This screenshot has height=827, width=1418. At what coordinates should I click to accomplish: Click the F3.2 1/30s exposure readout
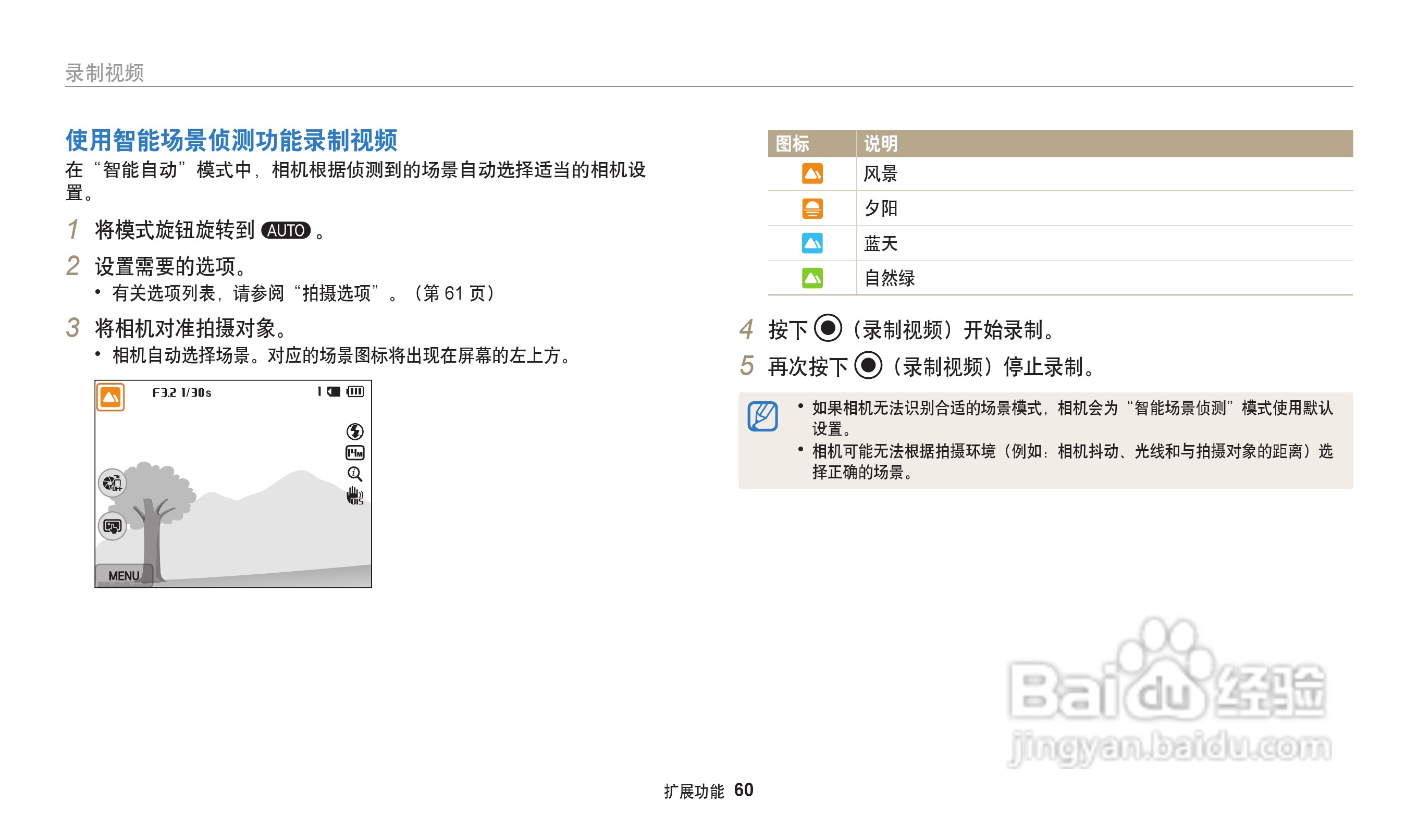[x=182, y=393]
